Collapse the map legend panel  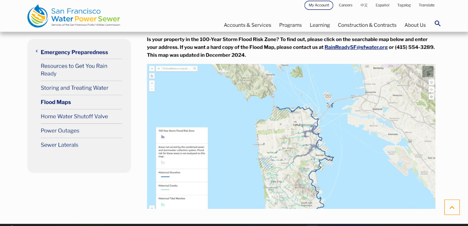pyautogui.click(x=152, y=207)
